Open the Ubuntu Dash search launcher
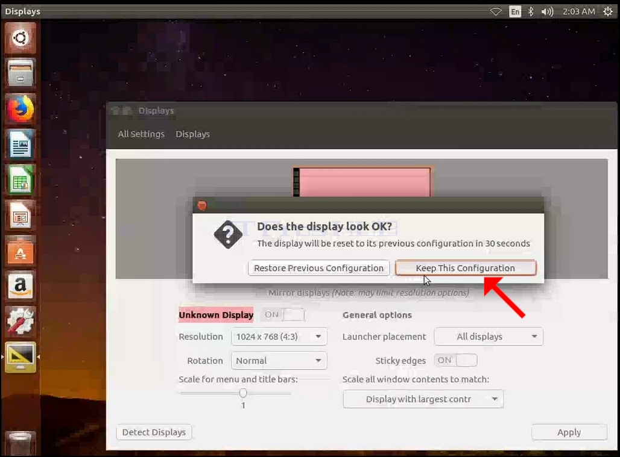 (x=20, y=38)
